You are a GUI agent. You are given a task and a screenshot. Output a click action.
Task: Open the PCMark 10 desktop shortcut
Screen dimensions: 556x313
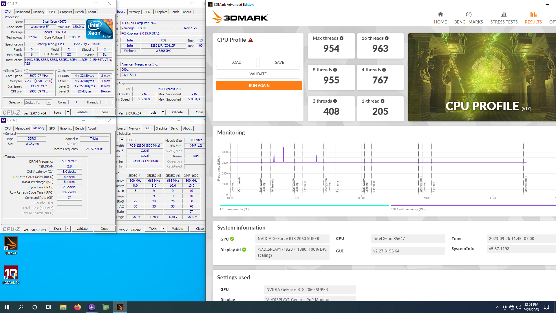coord(11,275)
